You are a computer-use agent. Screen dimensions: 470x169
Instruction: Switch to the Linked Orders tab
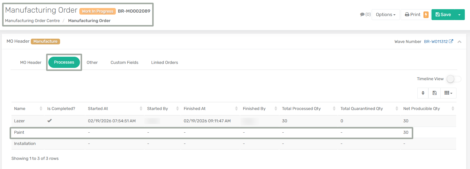(164, 62)
